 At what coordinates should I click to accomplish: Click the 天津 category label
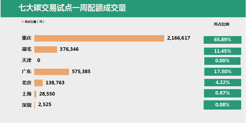coord(27,60)
